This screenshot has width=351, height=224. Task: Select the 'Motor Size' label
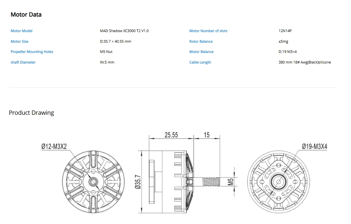click(x=20, y=41)
